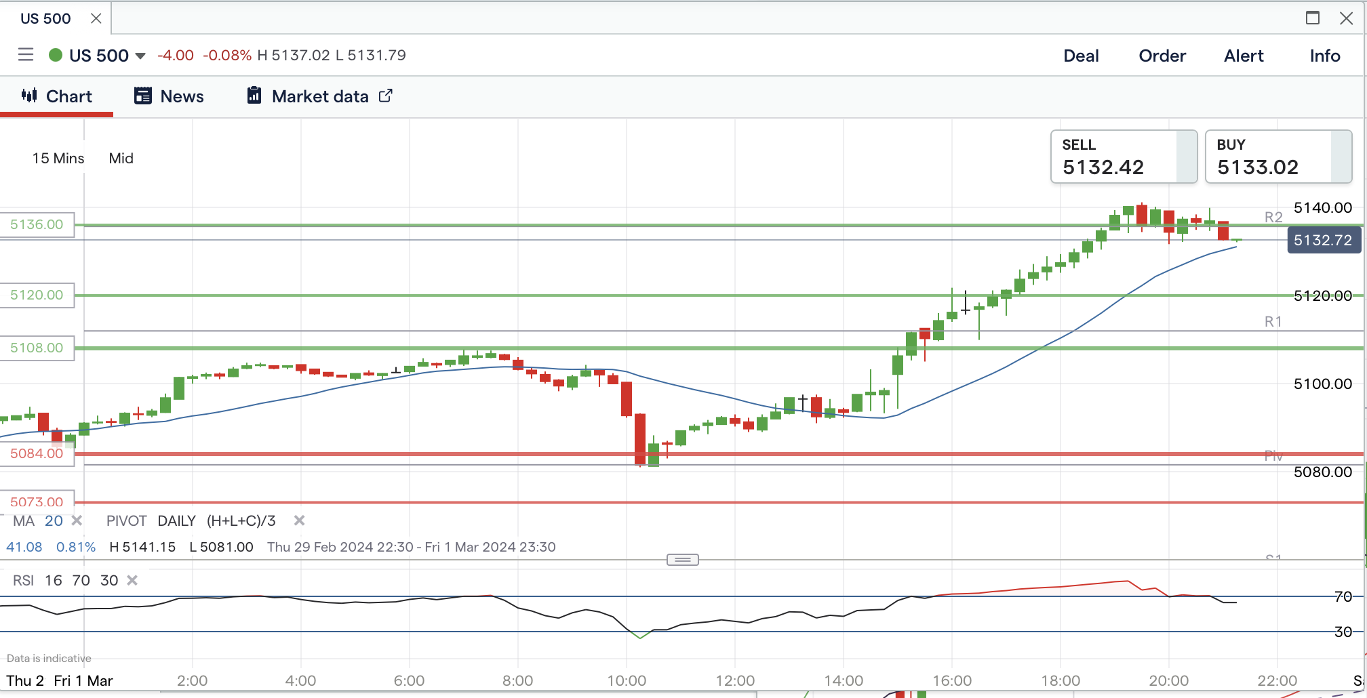Image resolution: width=1367 pixels, height=698 pixels.
Task: Grab the chart panel resize handle
Action: (x=683, y=560)
